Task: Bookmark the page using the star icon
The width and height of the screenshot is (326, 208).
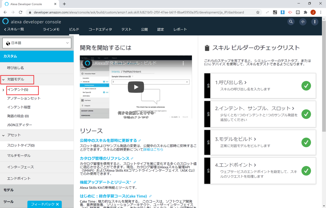Action: click(x=258, y=12)
